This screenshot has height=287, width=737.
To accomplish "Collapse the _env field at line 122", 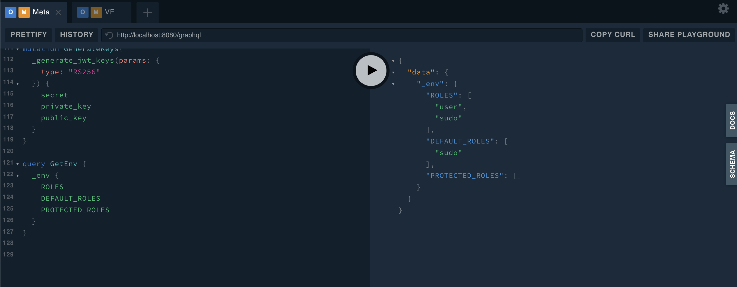I will (17, 175).
